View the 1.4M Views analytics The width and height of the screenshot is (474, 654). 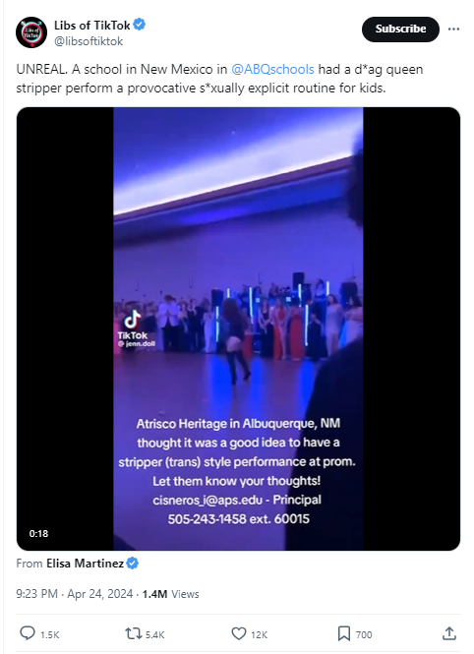pyautogui.click(x=170, y=594)
